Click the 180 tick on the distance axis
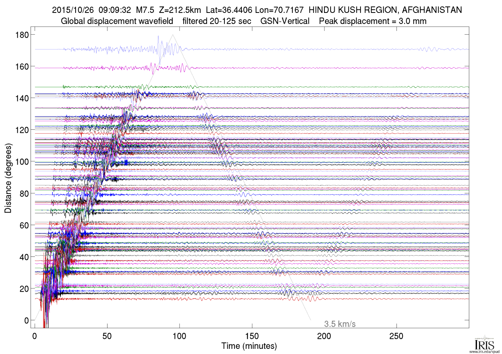The height and width of the screenshot is (354, 502). [x=22, y=35]
